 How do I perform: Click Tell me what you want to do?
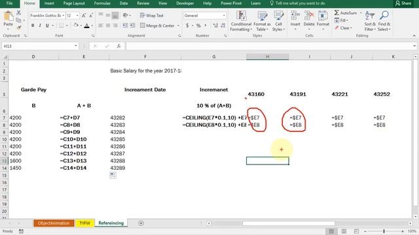tap(297, 3)
